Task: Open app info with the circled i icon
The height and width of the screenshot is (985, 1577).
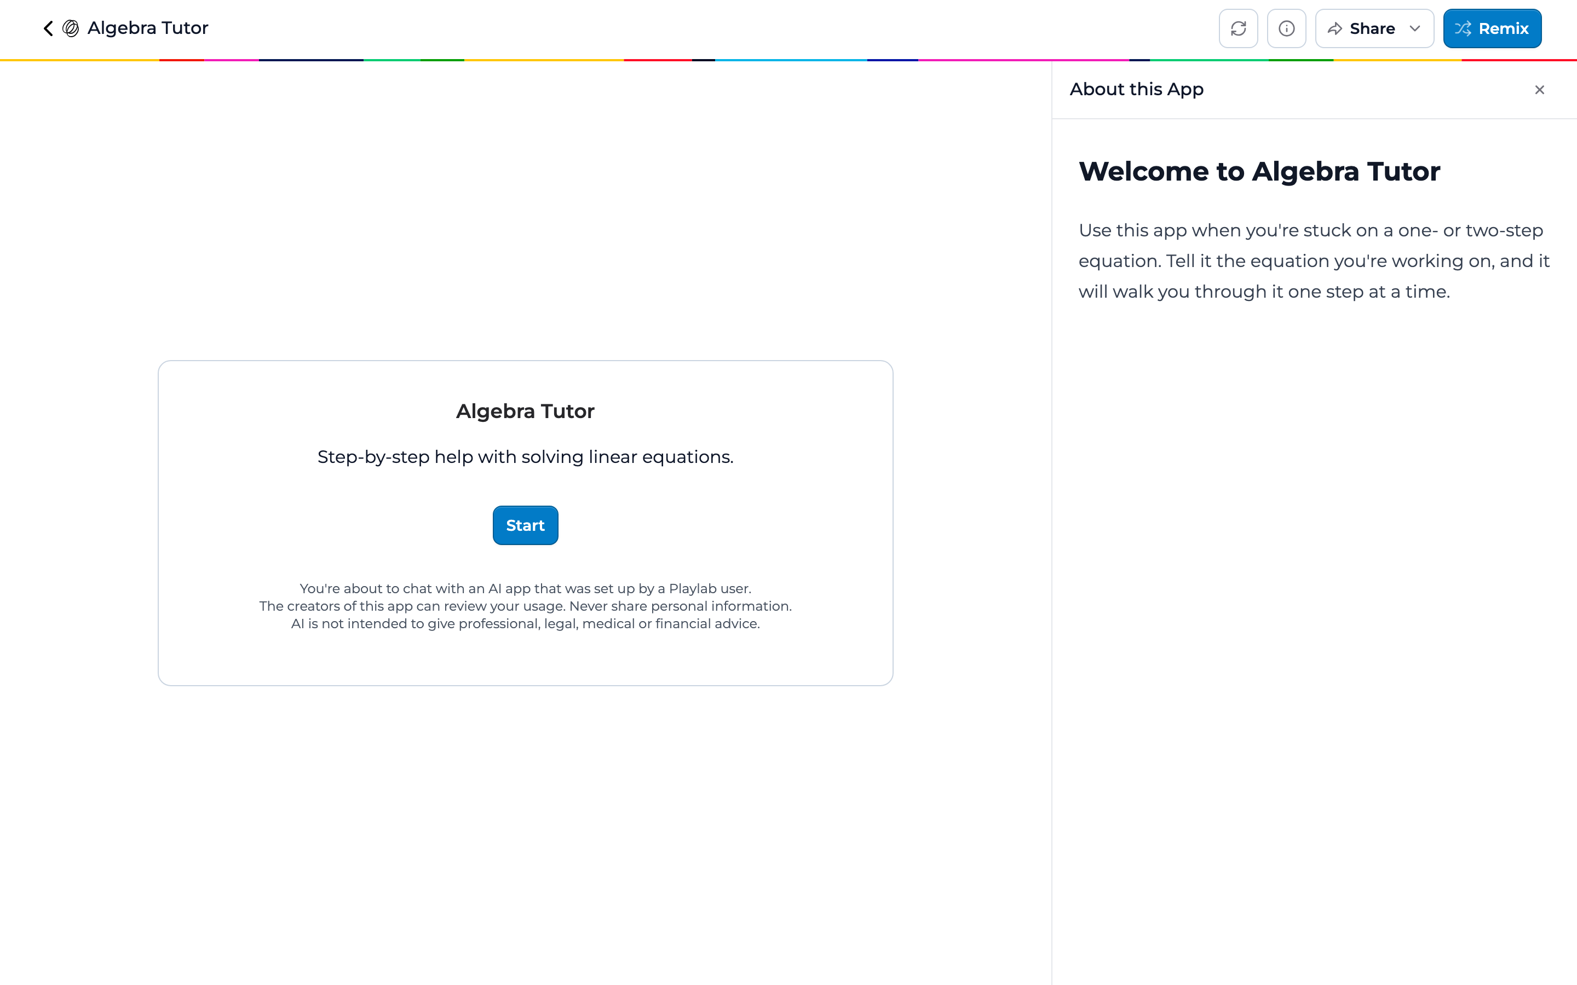Action: click(x=1286, y=28)
